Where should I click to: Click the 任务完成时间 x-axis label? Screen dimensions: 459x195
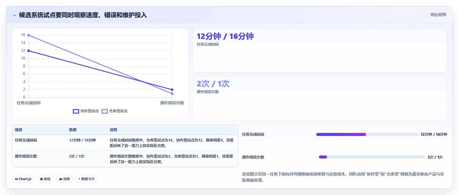(x=29, y=103)
